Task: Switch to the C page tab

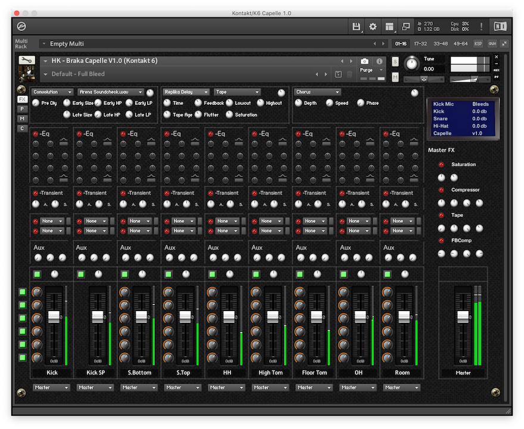Action: [x=22, y=128]
